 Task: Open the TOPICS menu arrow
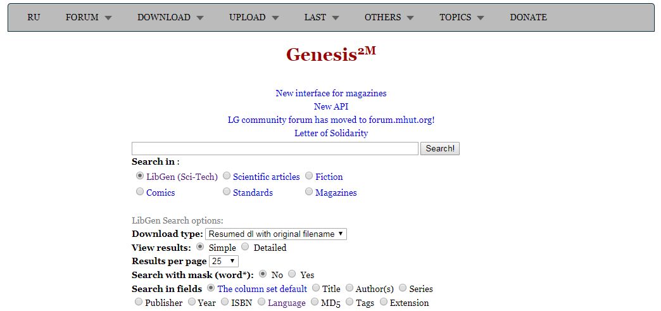pos(481,18)
